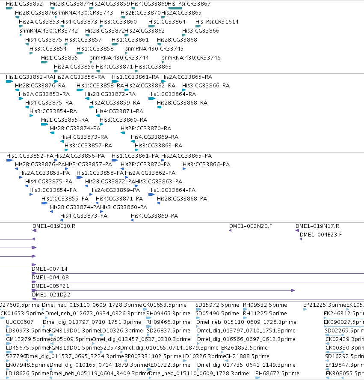
Task: Select gene feature His2B:CG33874
Action: point(70,4)
